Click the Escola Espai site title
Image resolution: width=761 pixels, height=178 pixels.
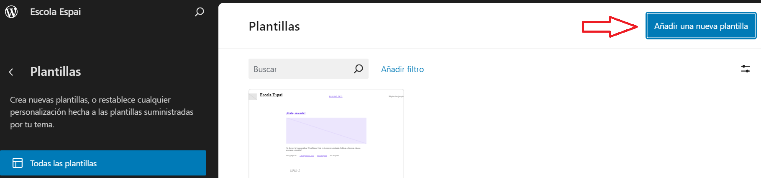55,12
